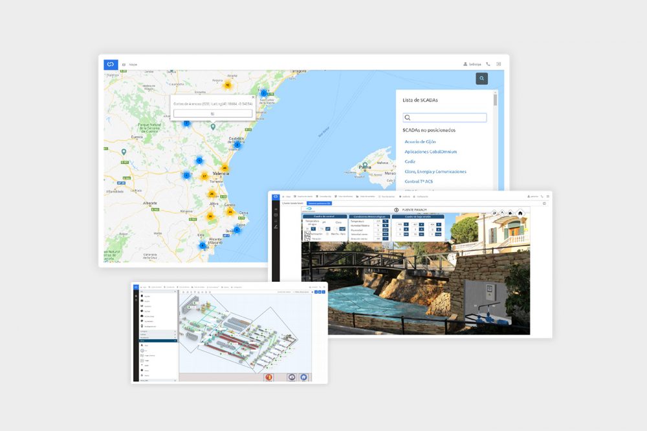Click the green marker near Palma on the map
Screen dimensions: 647x431
pos(366,165)
